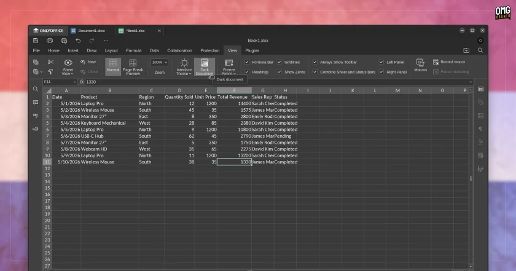Open comments panel in left sidebar
Image resolution: width=516 pixels, height=271 pixels.
[x=36, y=103]
